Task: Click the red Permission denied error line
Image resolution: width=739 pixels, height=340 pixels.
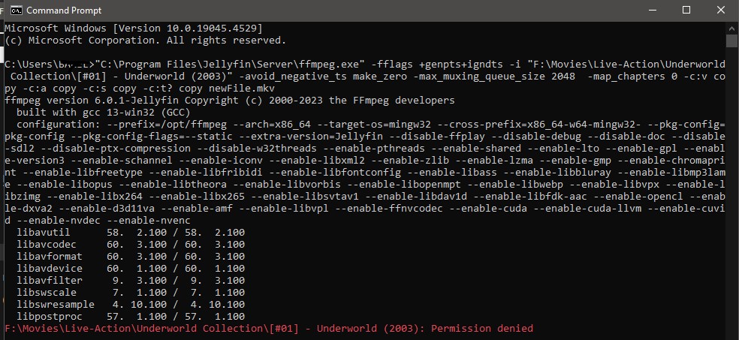Action: click(269, 329)
